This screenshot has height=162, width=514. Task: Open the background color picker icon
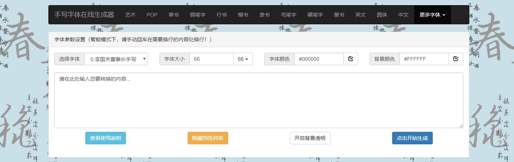pyautogui.click(x=456, y=59)
